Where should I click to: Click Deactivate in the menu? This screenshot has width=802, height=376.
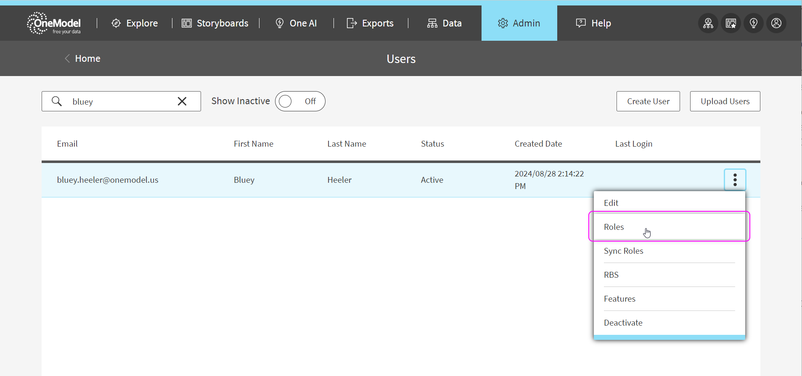click(669, 323)
